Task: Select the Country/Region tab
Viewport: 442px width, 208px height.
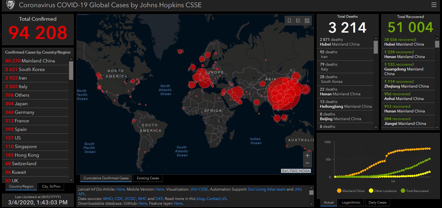Action: (x=21, y=186)
